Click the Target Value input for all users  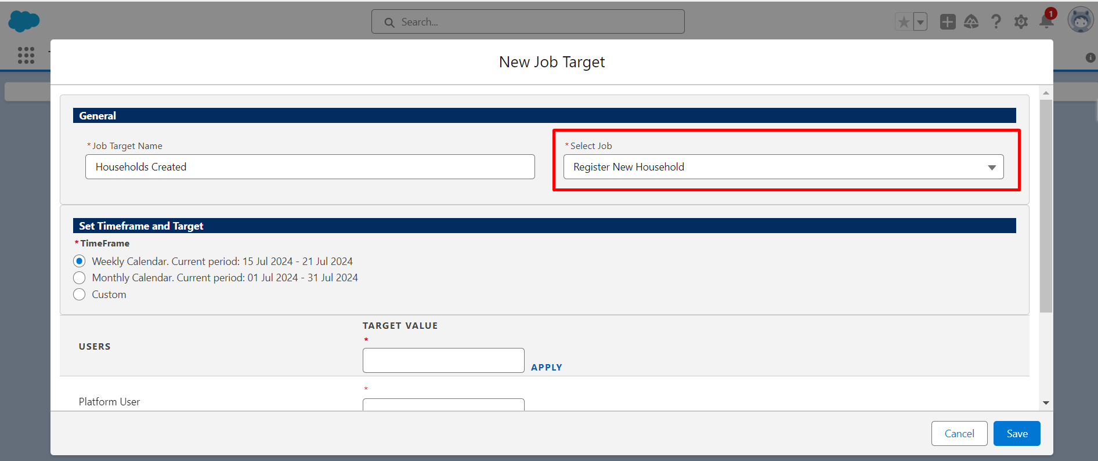(x=443, y=361)
